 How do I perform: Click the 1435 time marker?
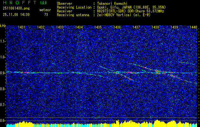tap(98, 27)
